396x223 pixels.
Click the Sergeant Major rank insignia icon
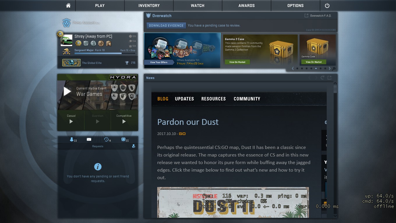pos(66,52)
